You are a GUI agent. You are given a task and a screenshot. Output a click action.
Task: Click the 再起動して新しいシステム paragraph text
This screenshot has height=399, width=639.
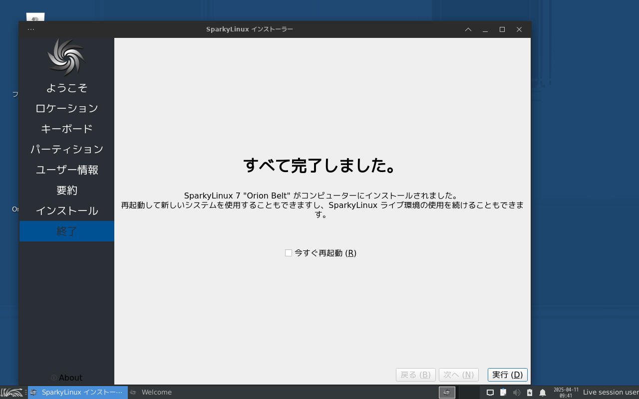tap(322, 210)
